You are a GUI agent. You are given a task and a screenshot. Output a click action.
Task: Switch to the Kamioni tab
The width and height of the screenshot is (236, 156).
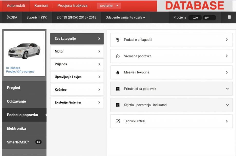41,6
